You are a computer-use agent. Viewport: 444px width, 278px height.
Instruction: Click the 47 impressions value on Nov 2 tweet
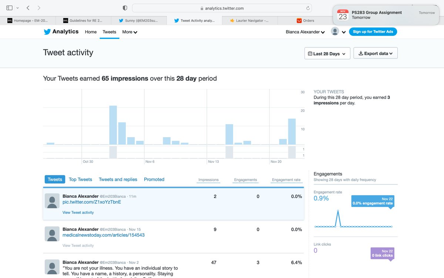[214, 262]
